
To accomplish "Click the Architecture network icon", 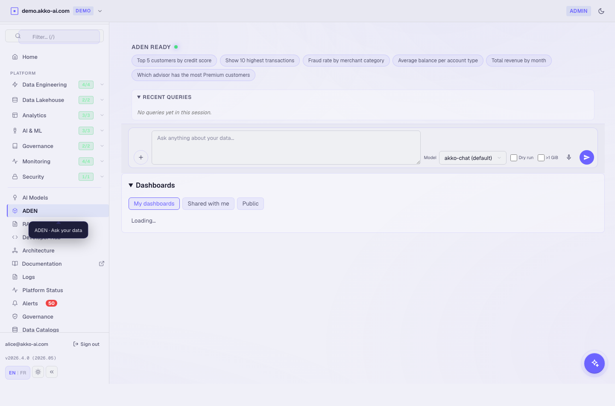I will tap(15, 250).
